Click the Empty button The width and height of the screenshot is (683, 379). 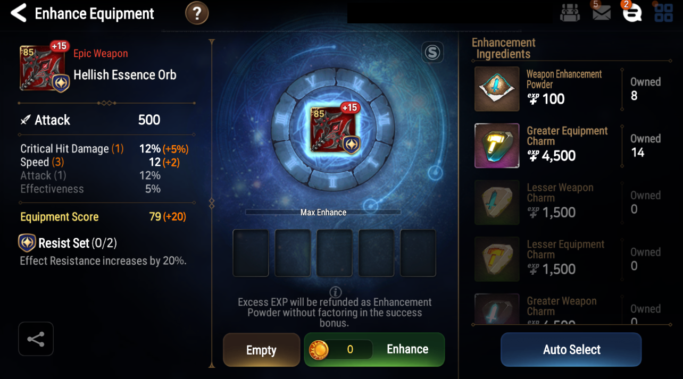click(261, 350)
